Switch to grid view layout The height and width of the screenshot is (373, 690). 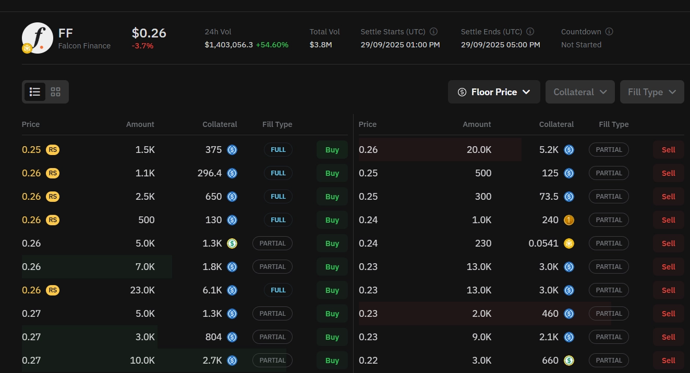tap(55, 91)
